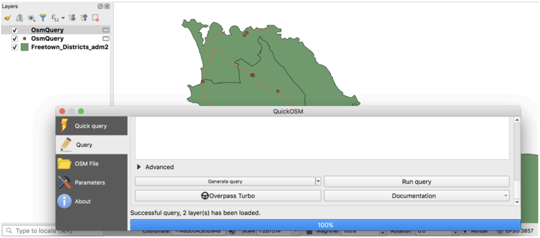Viewport: 540px width, 238px height.
Task: Click the QuickOSM scrollbar up arrow
Action: [517, 120]
